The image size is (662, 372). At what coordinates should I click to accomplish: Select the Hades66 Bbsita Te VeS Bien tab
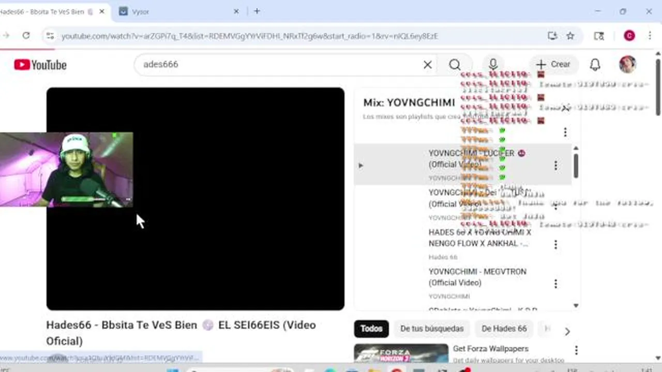[x=47, y=11]
